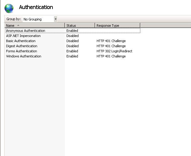Click the No Grouping combo box
The height and width of the screenshot is (156, 191).
38,19
